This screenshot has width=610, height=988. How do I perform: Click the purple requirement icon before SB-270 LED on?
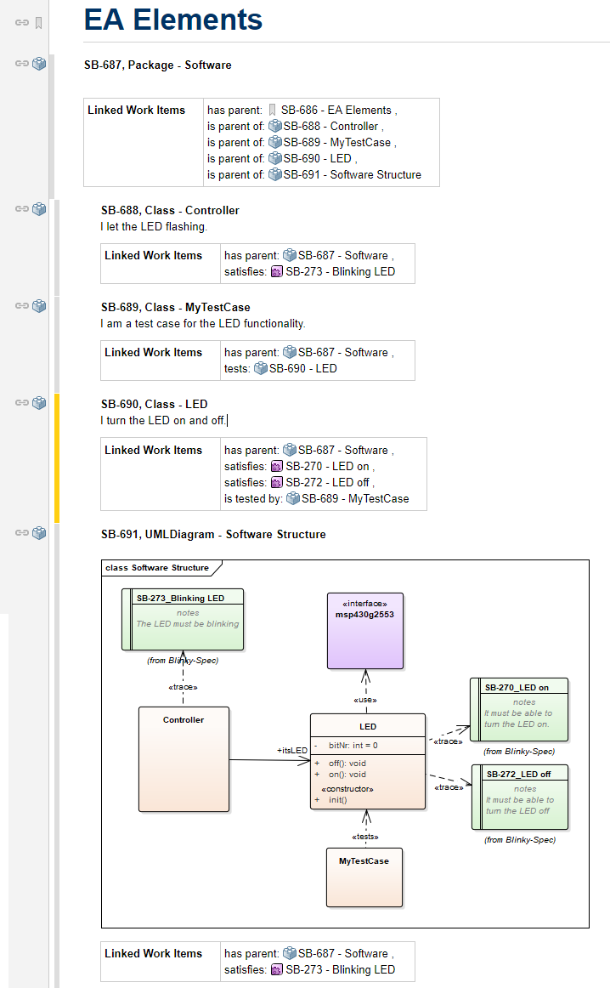point(277,467)
